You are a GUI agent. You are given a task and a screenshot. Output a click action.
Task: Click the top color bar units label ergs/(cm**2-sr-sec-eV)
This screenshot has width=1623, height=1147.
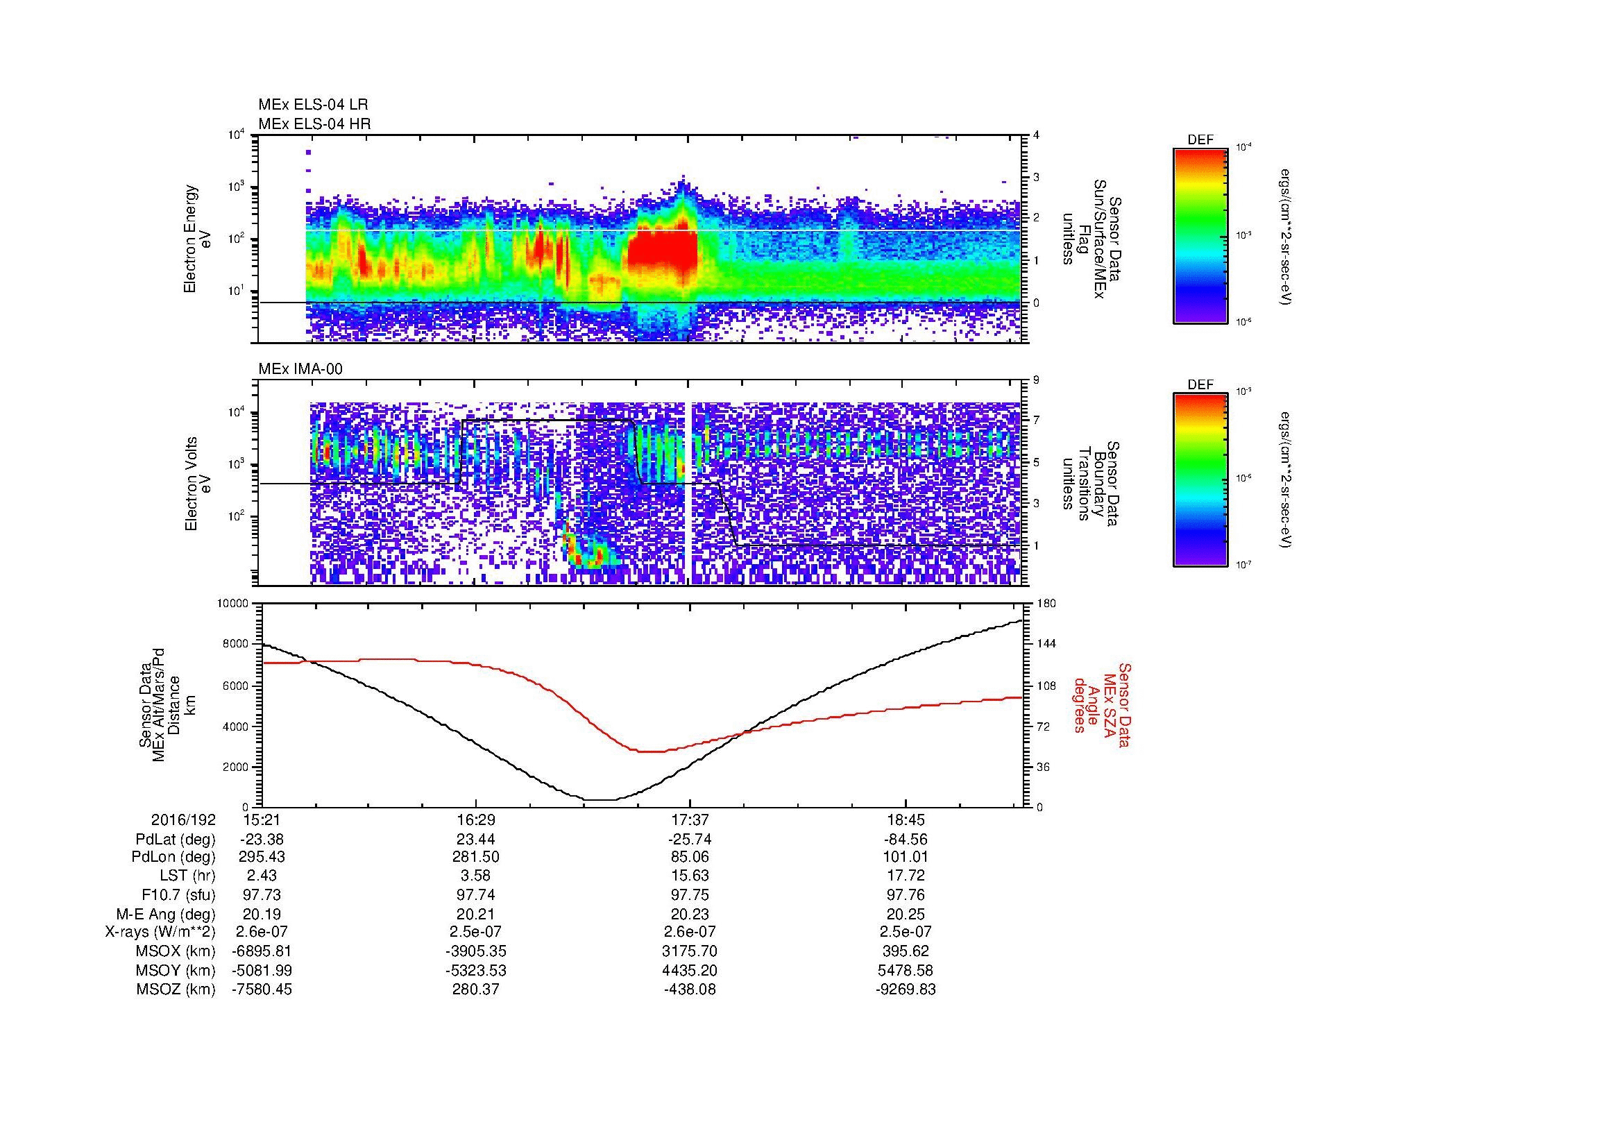(x=1287, y=235)
